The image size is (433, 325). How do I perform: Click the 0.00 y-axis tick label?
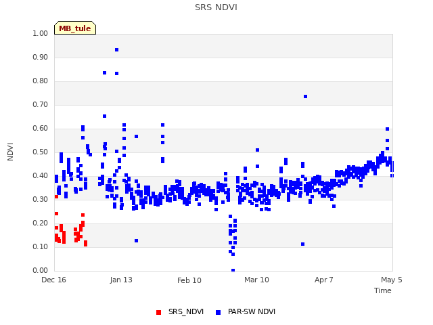click(x=40, y=271)
